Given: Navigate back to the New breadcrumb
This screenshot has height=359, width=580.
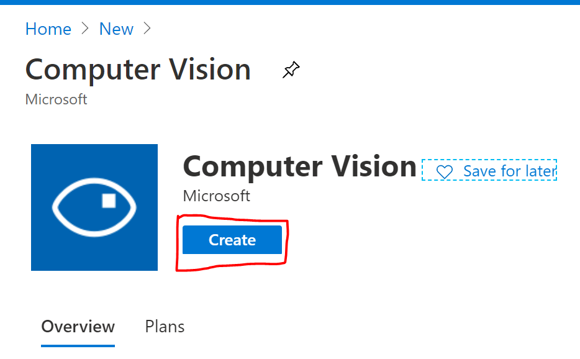Looking at the screenshot, I should point(116,29).
